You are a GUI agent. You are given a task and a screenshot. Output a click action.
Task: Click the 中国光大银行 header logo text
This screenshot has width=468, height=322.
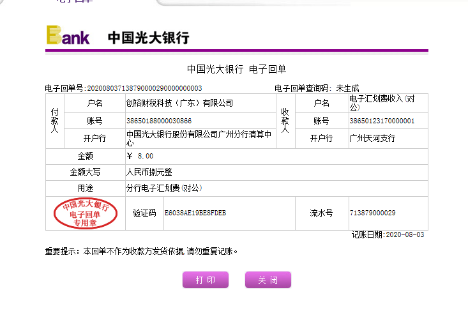pos(148,38)
